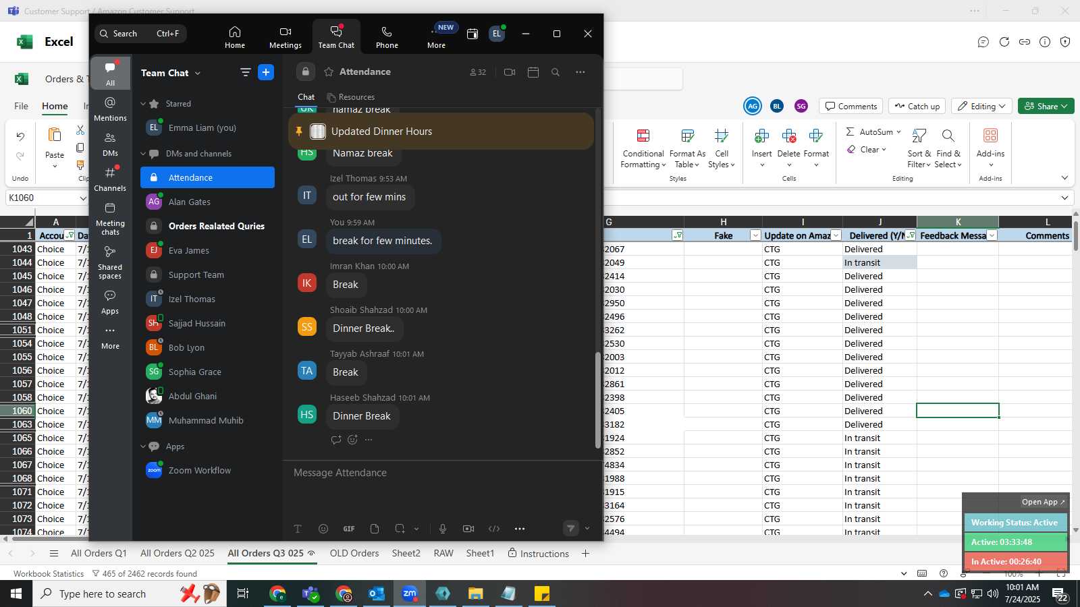Open DMs in the Zoom sidebar
The height and width of the screenshot is (607, 1080).
point(110,144)
